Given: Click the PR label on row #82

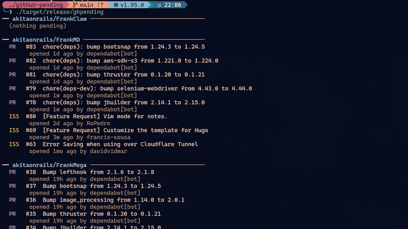Looking at the screenshot, I should point(12,61).
